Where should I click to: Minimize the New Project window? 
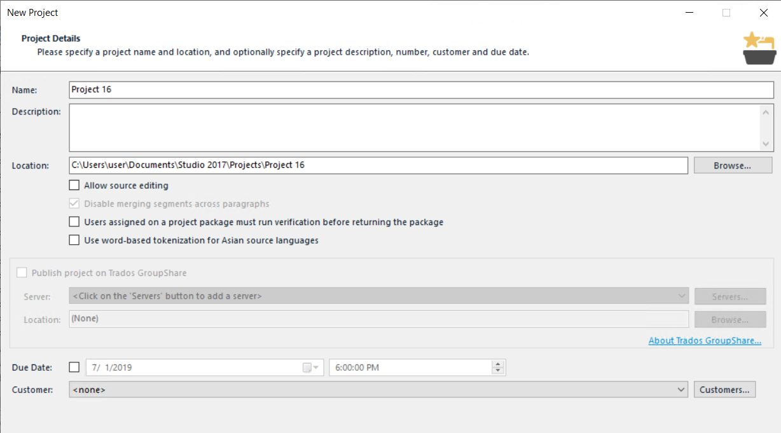[689, 13]
